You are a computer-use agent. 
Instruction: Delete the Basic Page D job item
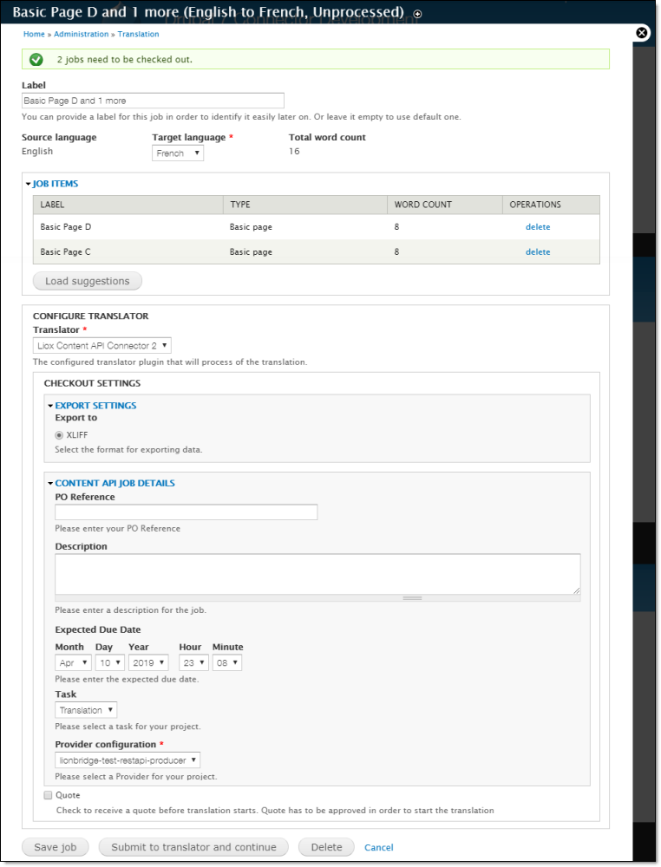(538, 227)
